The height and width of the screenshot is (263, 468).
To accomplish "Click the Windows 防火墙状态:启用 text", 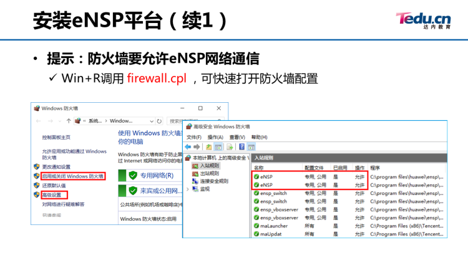I will point(149,219).
